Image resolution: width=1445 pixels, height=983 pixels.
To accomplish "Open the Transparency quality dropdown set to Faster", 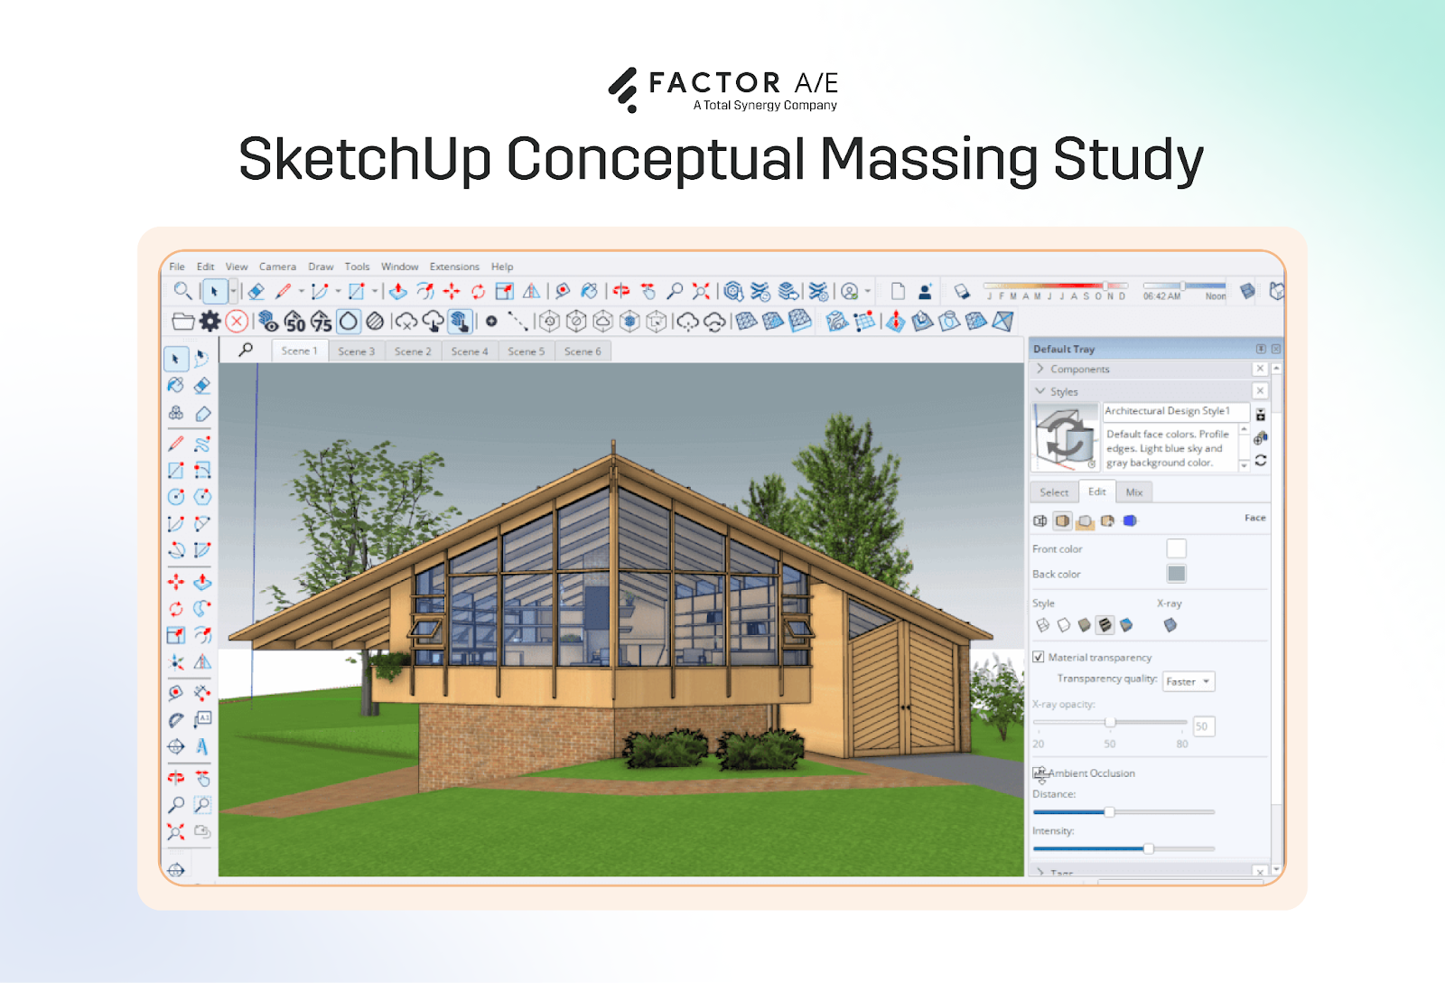I will coord(1189,681).
